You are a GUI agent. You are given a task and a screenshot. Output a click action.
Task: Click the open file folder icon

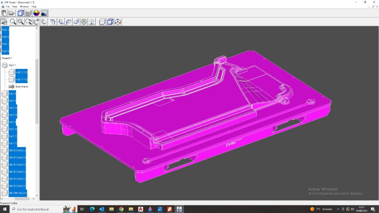[x=12, y=13]
